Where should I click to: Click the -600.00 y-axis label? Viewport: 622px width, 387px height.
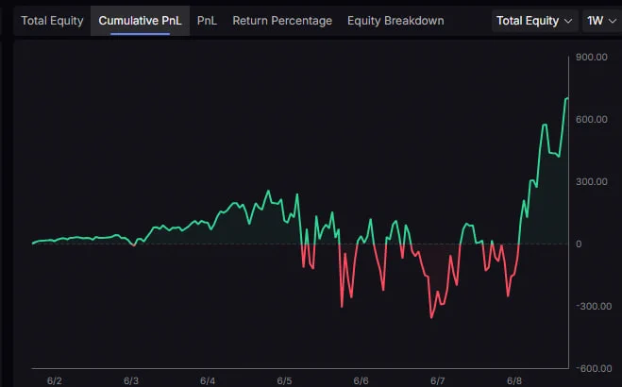(594, 368)
